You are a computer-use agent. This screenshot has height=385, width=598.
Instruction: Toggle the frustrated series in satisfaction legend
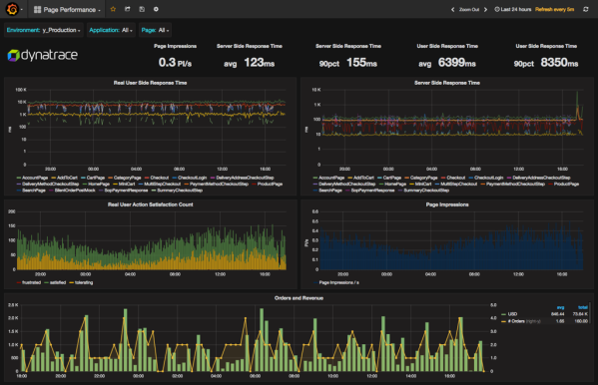[x=31, y=282]
